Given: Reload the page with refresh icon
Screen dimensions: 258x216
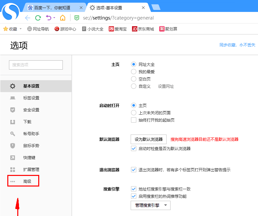Looking at the screenshot, I should point(38,18).
